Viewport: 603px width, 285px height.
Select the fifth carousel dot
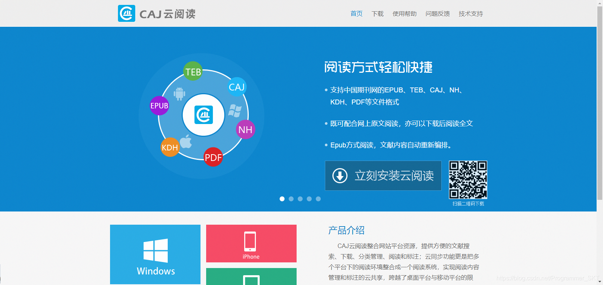pyautogui.click(x=318, y=199)
